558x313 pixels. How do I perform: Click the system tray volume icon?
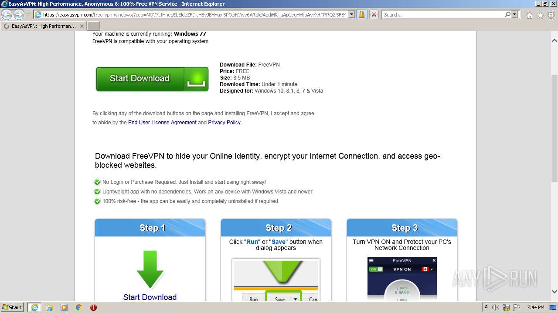(x=497, y=307)
